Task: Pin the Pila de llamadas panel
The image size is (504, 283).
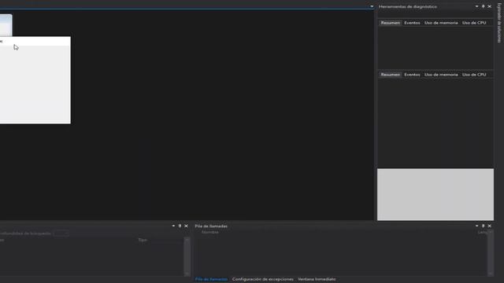Action: pos(483,226)
